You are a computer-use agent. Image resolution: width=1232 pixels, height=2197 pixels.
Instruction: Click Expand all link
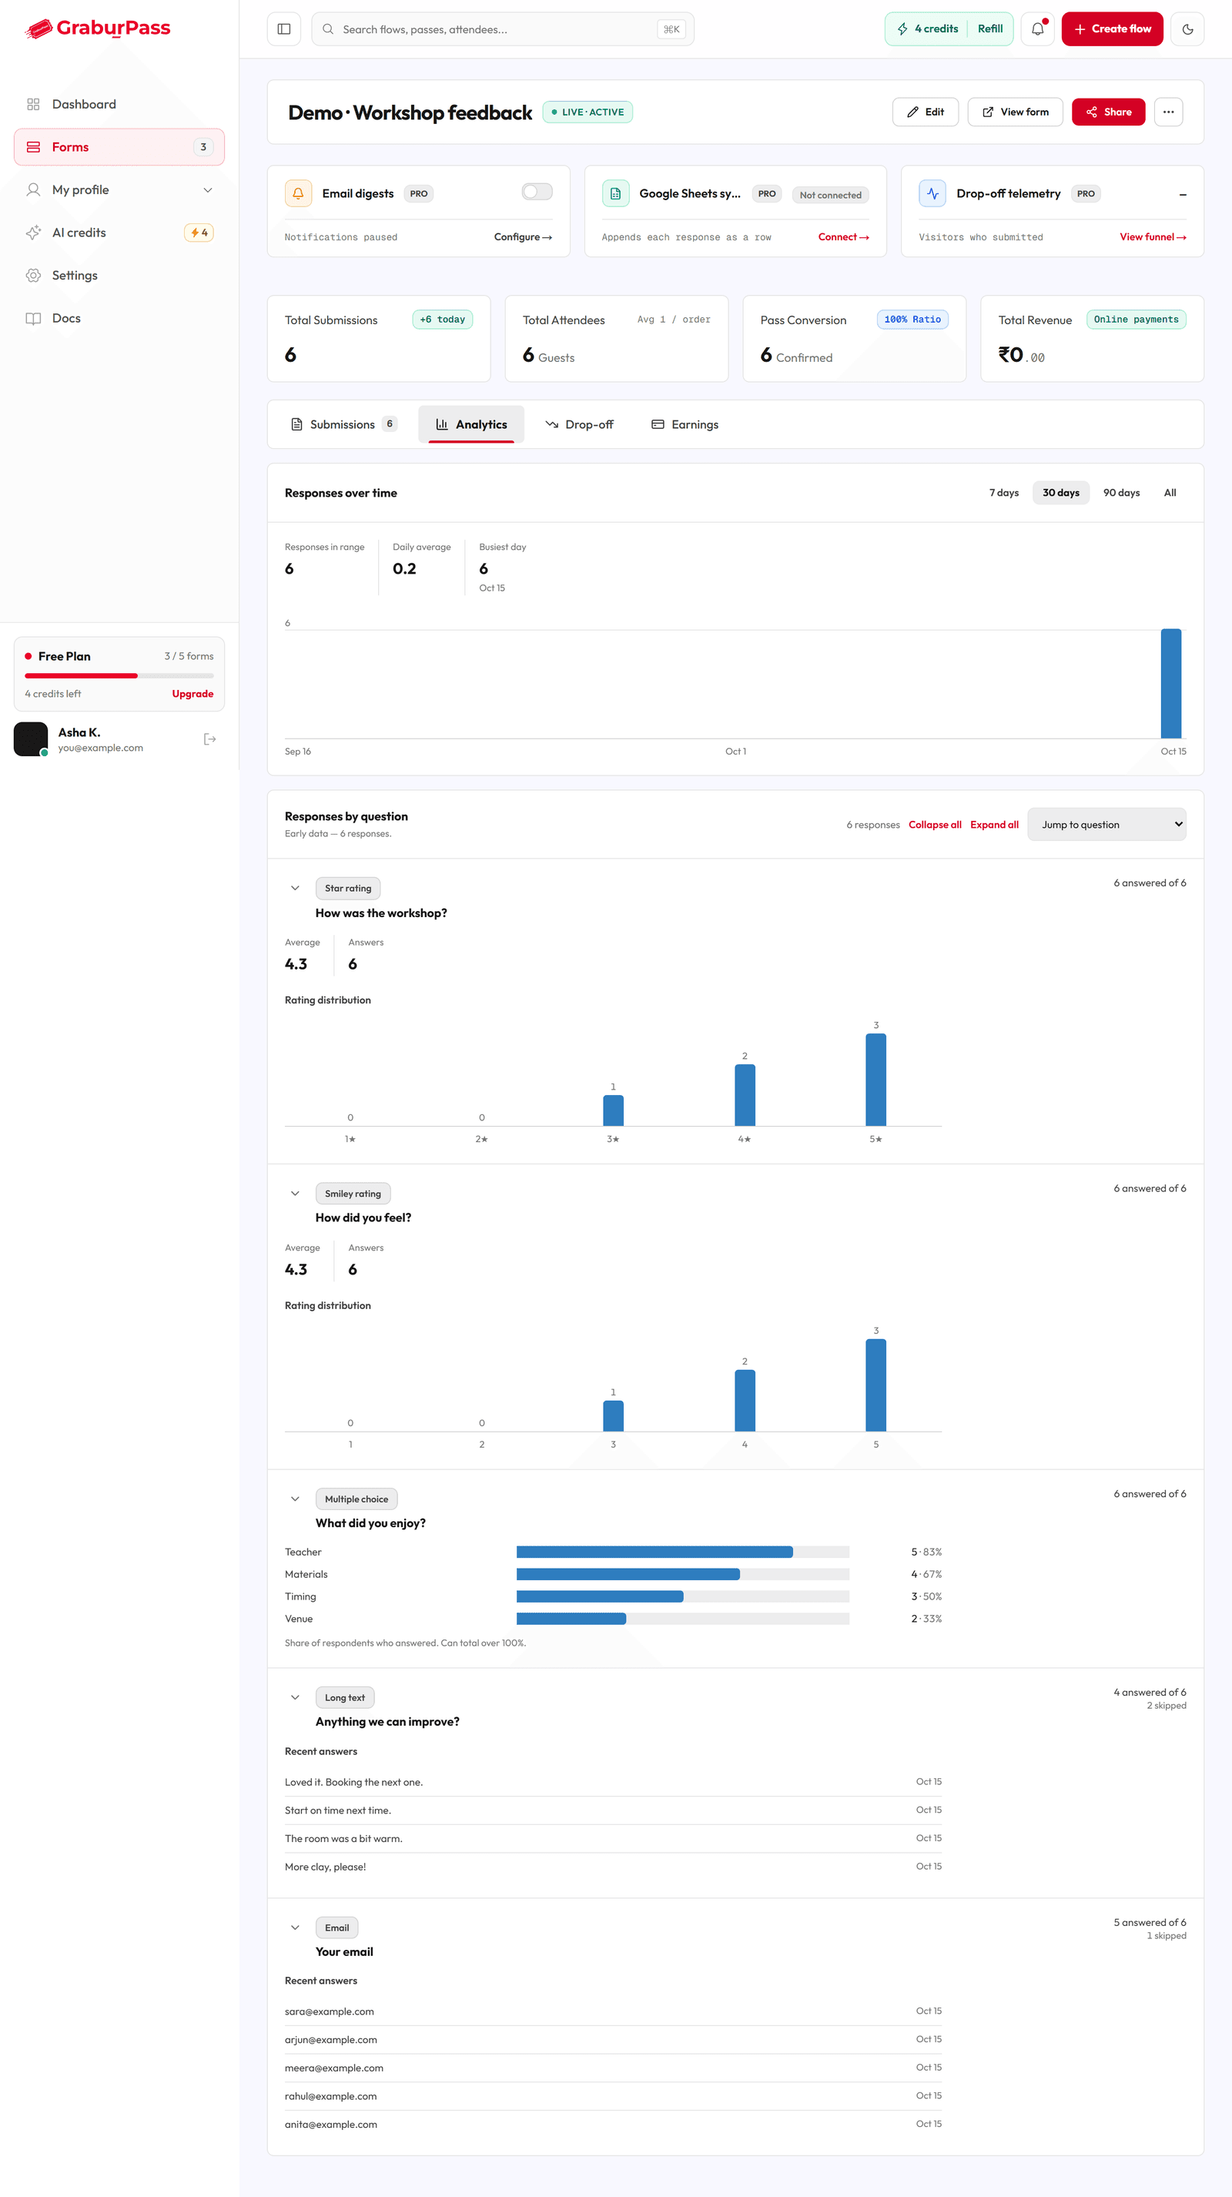994,825
